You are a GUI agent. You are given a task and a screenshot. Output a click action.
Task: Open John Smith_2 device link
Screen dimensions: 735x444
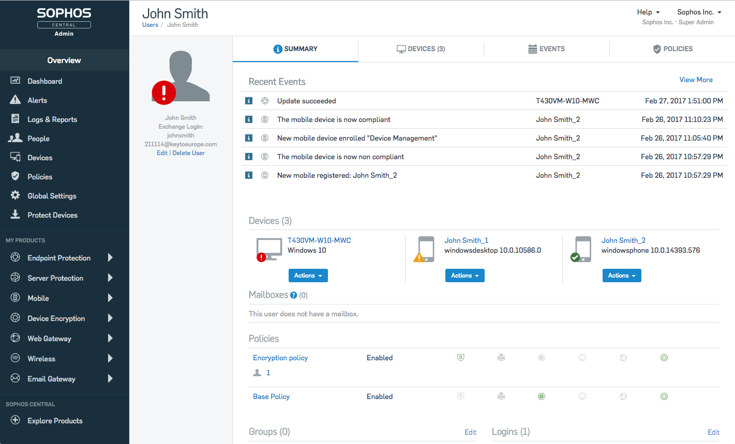pos(623,240)
